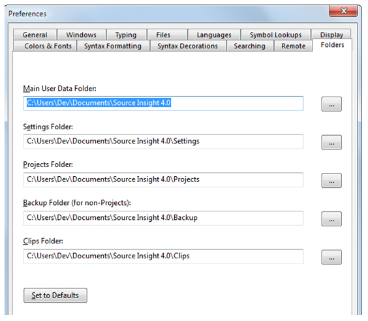Image resolution: width=368 pixels, height=321 pixels.
Task: Click the Preferences title text
Action: click(x=27, y=14)
